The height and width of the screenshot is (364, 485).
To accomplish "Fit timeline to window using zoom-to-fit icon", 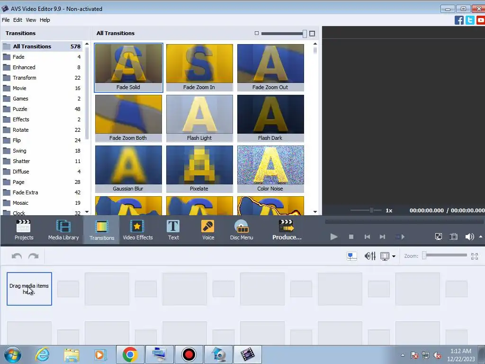I will (x=475, y=256).
